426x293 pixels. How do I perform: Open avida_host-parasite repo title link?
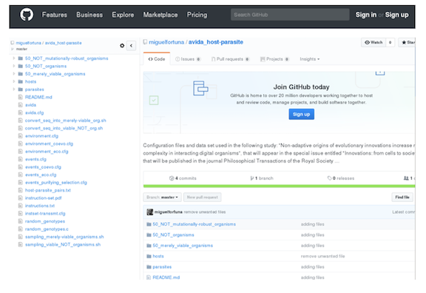pos(216,42)
